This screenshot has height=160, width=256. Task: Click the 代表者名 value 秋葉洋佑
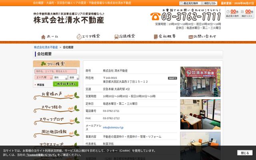[108, 144]
